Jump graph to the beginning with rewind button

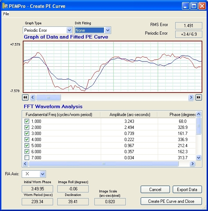[x=25, y=97]
